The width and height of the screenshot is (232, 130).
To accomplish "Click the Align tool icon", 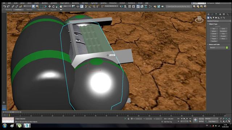I will (x=125, y=6).
